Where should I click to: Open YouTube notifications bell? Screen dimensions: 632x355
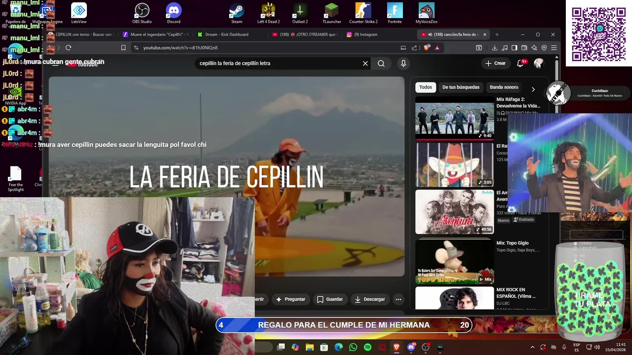(520, 63)
